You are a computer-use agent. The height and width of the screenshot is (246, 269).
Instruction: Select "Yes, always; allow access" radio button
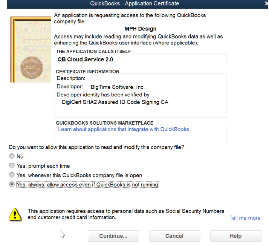point(12,185)
